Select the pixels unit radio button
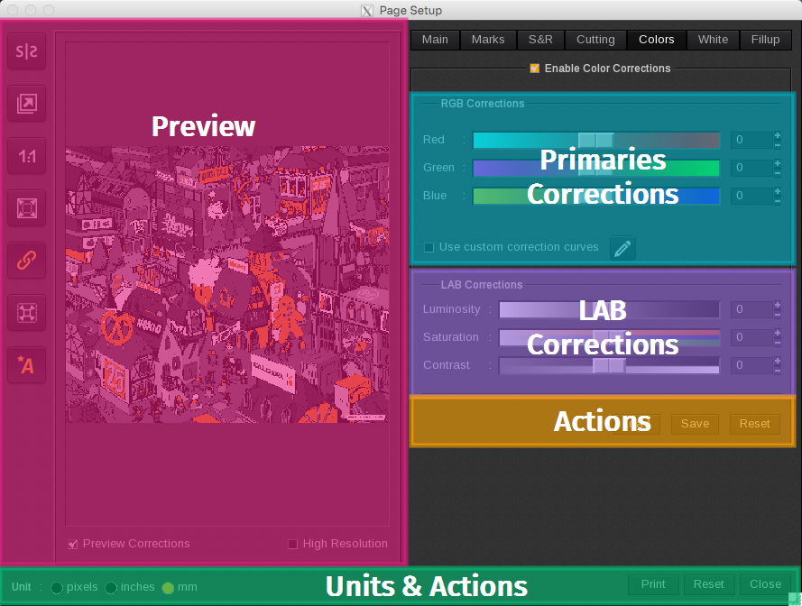802x606 pixels. [x=57, y=587]
